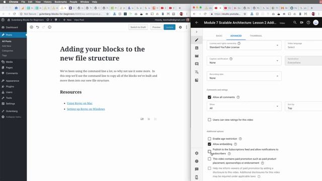The height and width of the screenshot is (181, 322).
Task: Check video contains paid promotion checkbox
Action: [x=209, y=159]
